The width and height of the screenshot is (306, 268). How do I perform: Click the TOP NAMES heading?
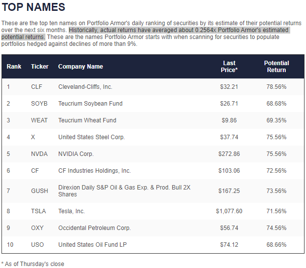(33, 7)
